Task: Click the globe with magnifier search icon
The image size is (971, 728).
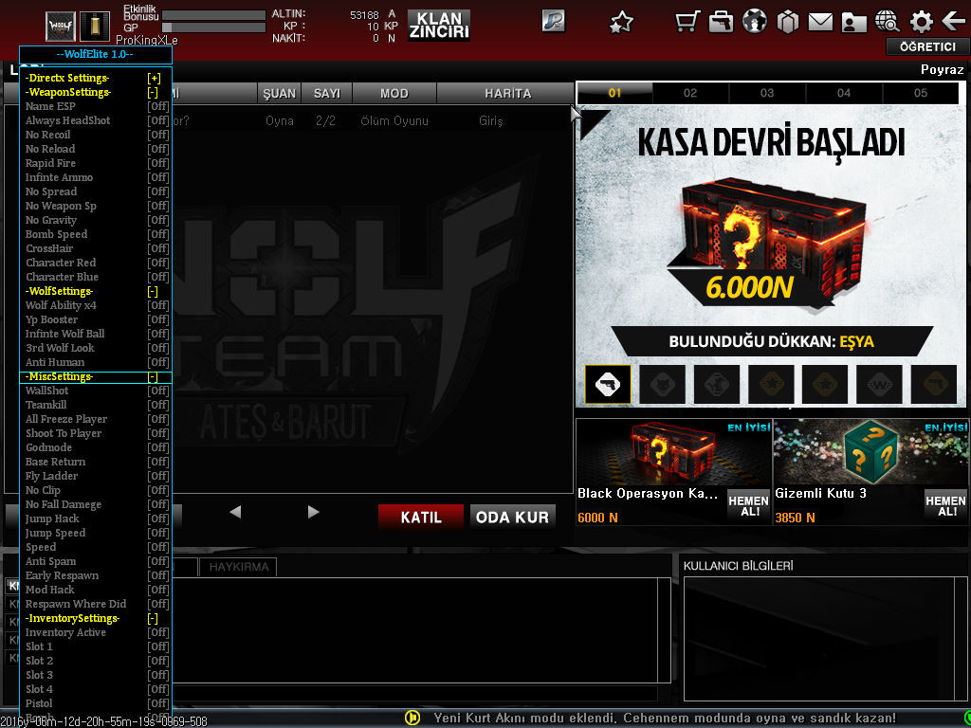Action: pos(888,23)
